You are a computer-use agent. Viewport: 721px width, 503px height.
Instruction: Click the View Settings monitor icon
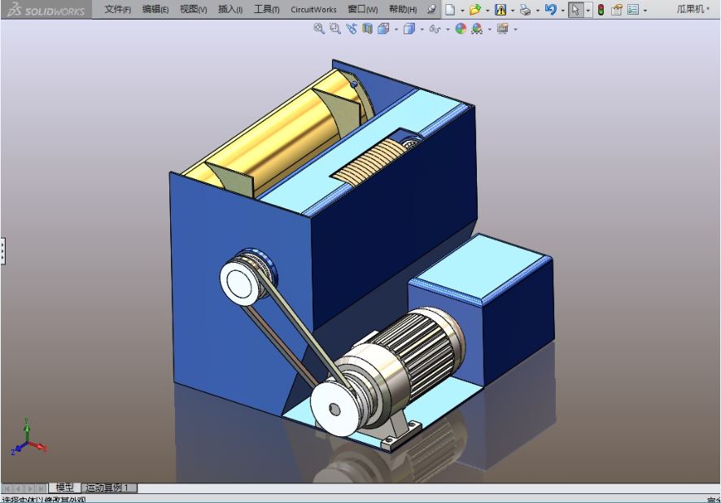(503, 28)
